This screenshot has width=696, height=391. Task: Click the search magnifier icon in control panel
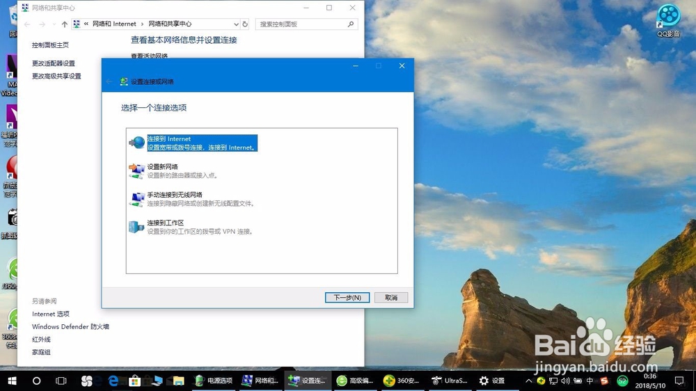pyautogui.click(x=351, y=24)
